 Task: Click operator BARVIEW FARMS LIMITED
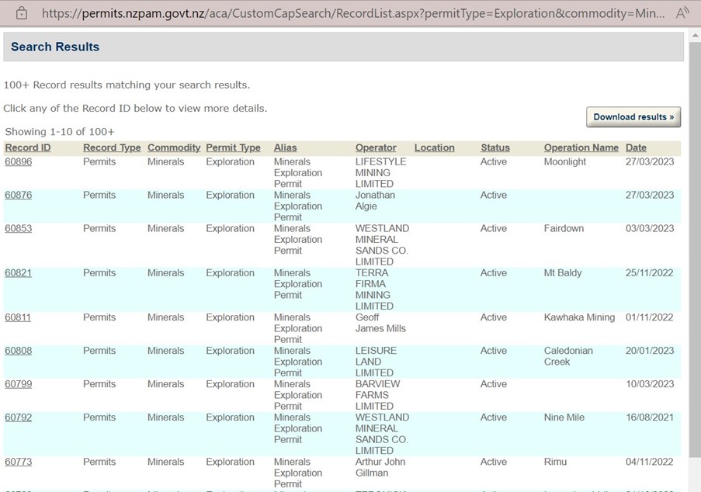pyautogui.click(x=378, y=395)
